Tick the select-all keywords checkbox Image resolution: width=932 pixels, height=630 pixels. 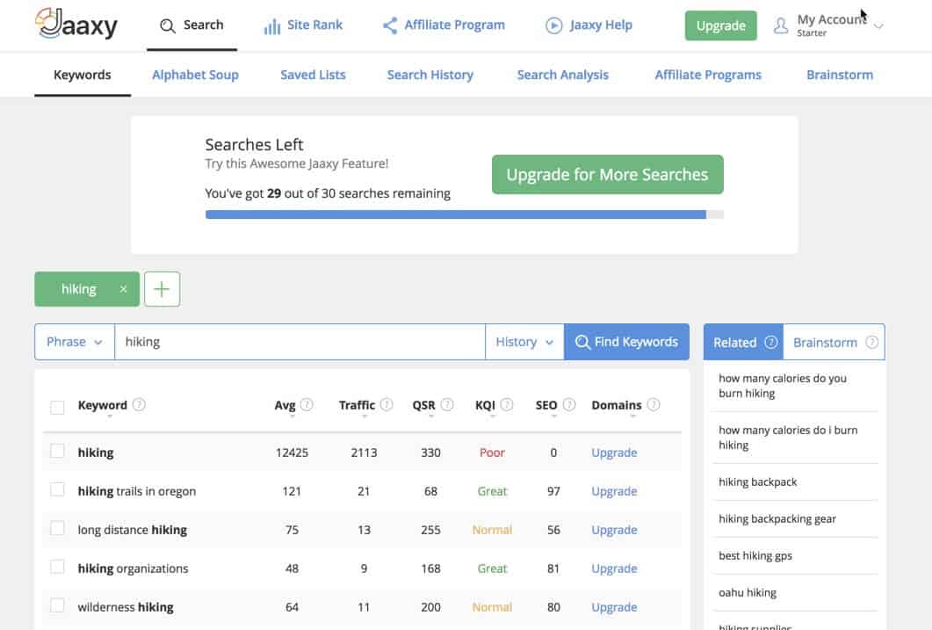[x=57, y=407]
